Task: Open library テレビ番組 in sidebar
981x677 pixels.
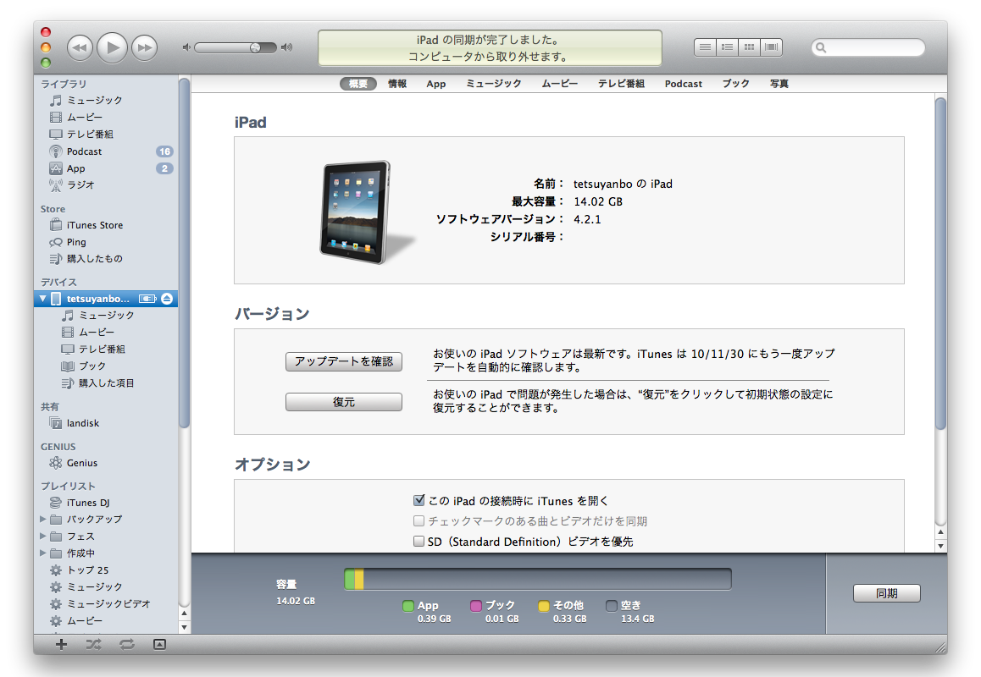Action: click(106, 134)
